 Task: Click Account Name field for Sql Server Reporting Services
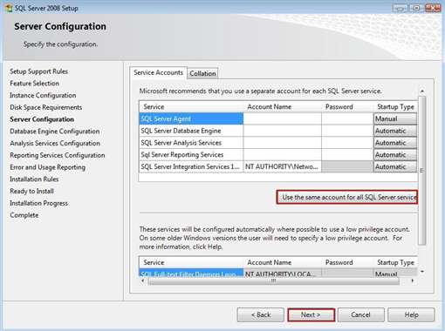coord(282,155)
